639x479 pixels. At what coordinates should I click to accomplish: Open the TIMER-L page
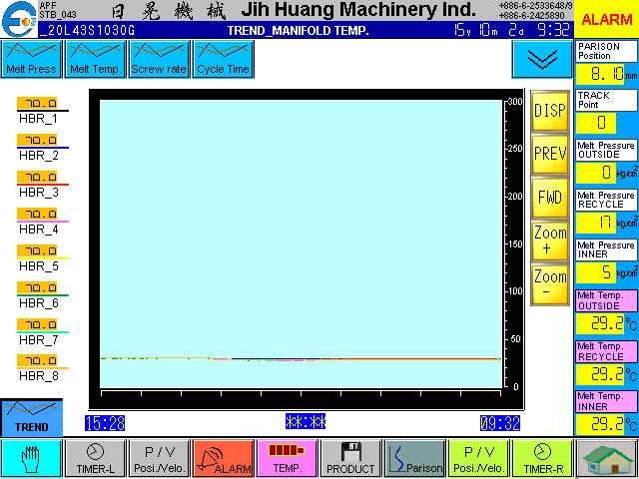(95, 458)
